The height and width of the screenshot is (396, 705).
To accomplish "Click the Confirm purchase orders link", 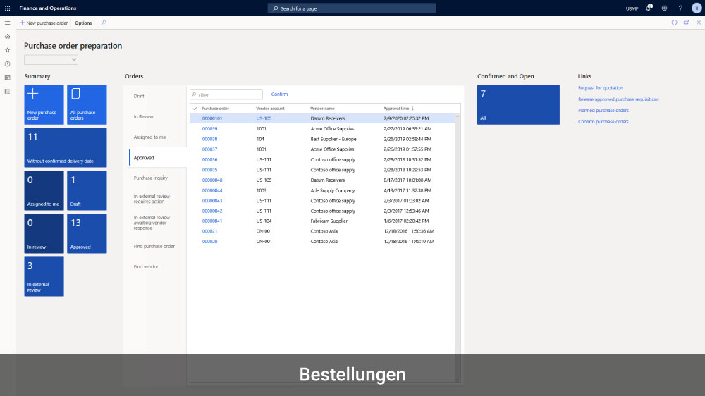I will pos(603,122).
